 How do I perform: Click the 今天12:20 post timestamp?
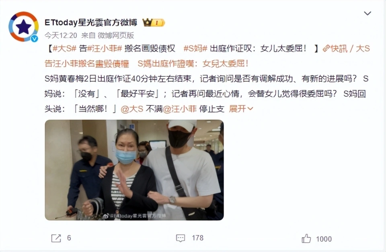pyautogui.click(x=61, y=35)
